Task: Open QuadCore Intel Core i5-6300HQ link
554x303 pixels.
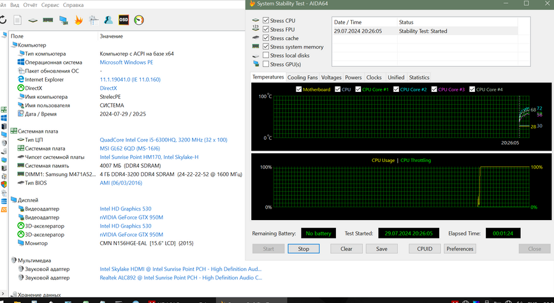Action: [163, 140]
